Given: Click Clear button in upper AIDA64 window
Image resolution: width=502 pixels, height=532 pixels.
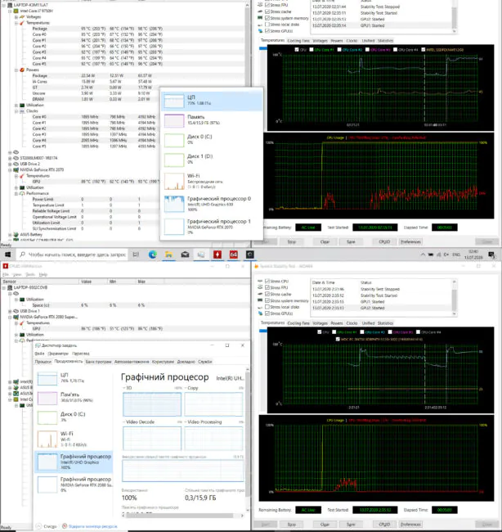Looking at the screenshot, I should point(325,242).
